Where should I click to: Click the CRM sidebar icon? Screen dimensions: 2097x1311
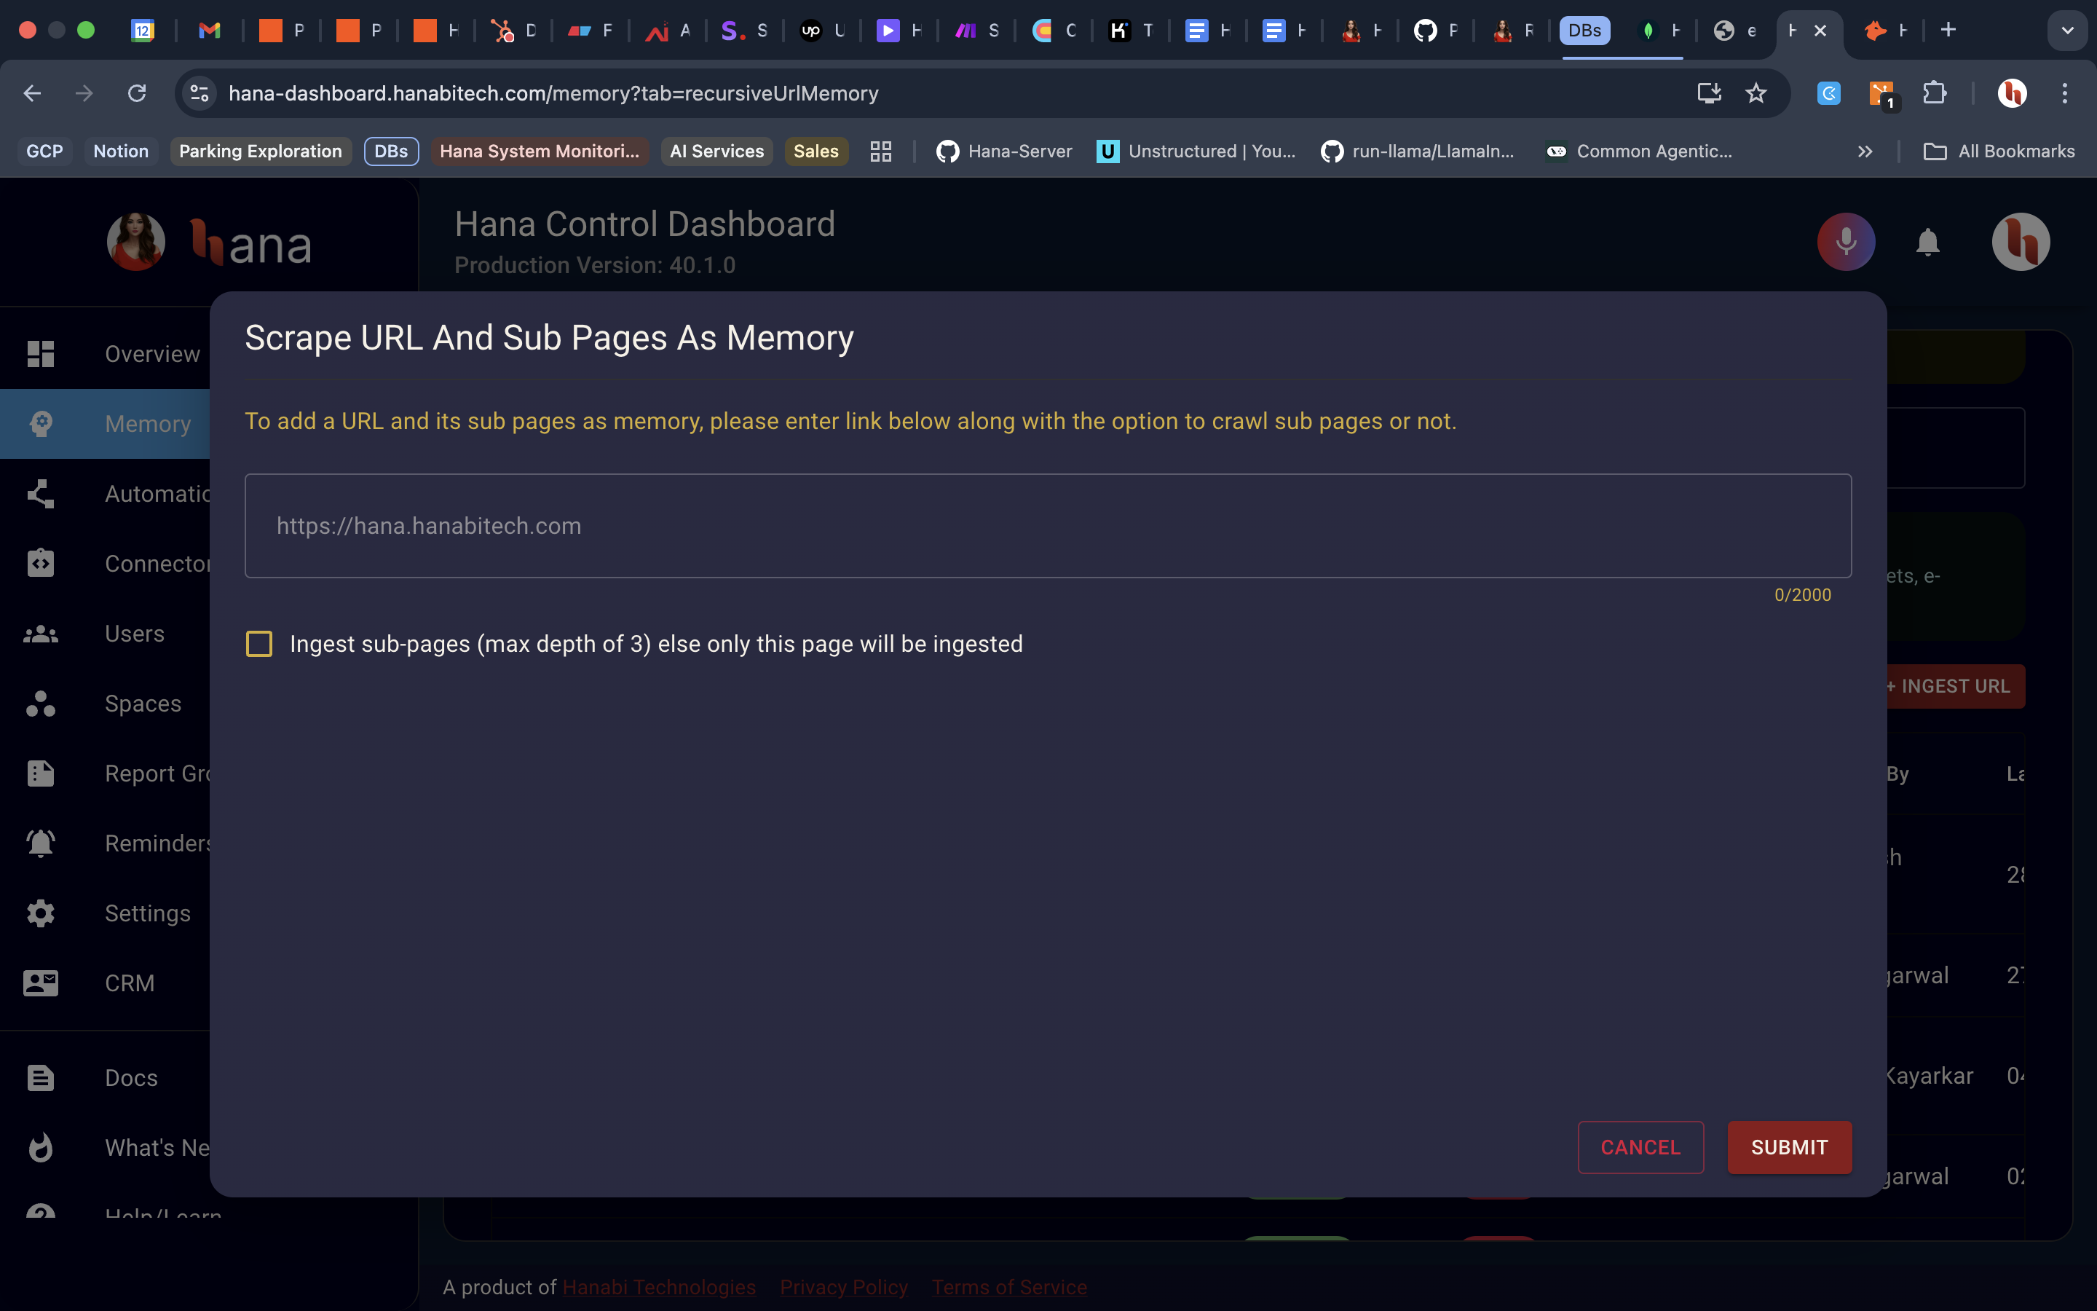tap(41, 983)
